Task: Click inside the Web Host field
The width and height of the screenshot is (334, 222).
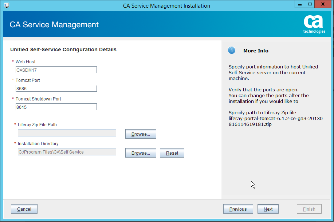Action: (56, 70)
